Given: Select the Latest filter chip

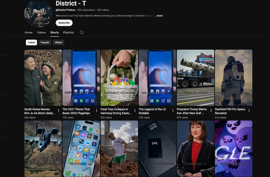Looking at the screenshot, I should [x=31, y=42].
